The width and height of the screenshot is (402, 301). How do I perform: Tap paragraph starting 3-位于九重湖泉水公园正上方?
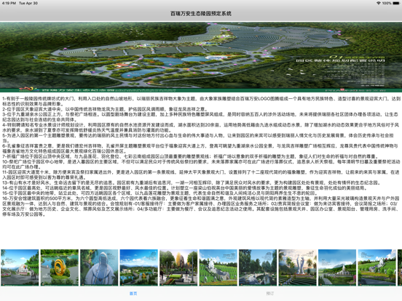point(201,117)
